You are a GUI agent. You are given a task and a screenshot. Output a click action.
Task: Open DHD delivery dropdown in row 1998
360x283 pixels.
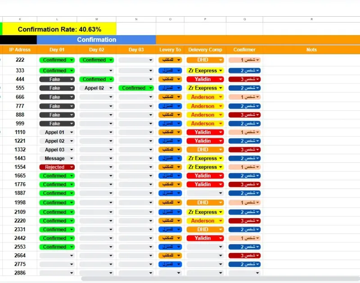click(x=205, y=202)
